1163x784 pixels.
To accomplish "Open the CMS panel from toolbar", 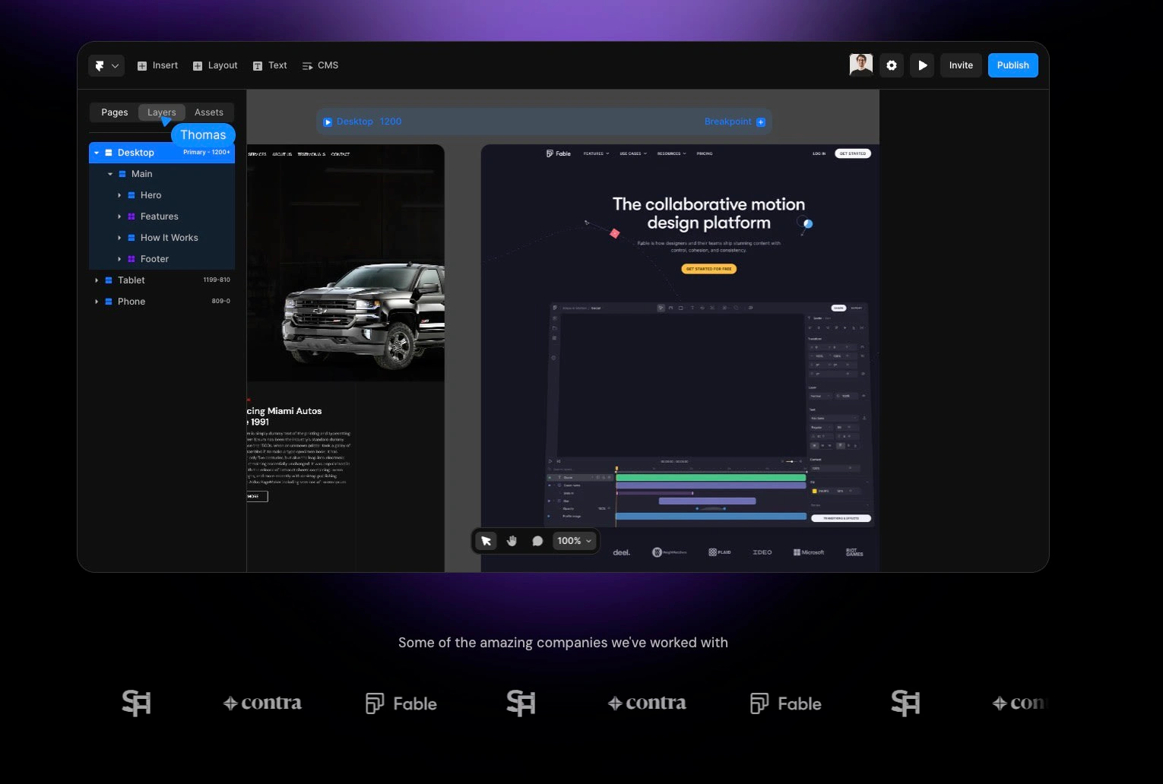I will click(320, 65).
